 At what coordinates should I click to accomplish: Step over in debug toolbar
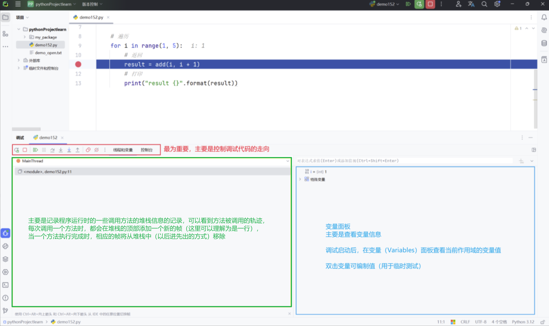(52, 150)
